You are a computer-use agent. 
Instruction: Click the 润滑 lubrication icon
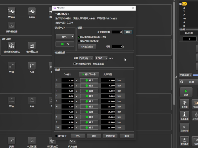pyautogui.click(x=11, y=141)
